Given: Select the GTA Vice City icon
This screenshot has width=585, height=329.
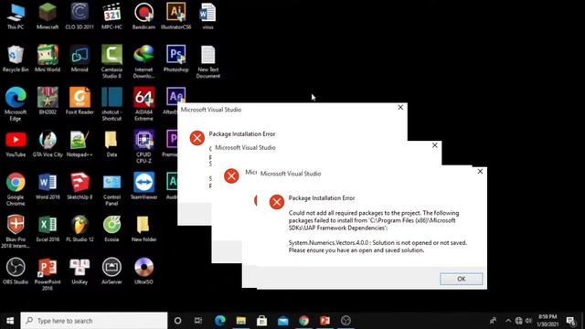Looking at the screenshot, I should 48,143.
